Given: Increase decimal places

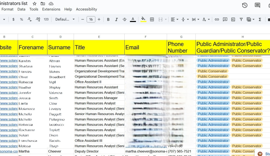Looking at the screenshot, I should pyautogui.click(x=38, y=19).
